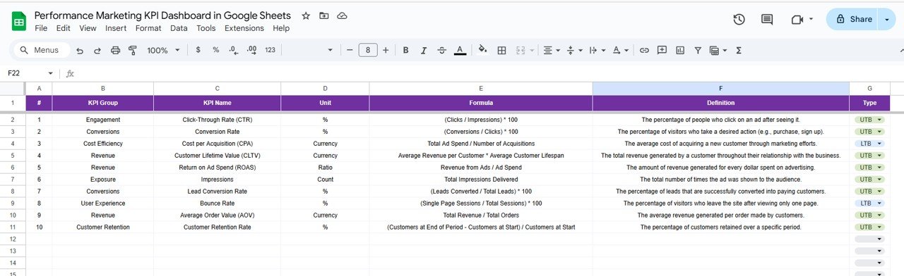This screenshot has width=904, height=276.
Task: Check the cloud document status icon
Action: 342,15
